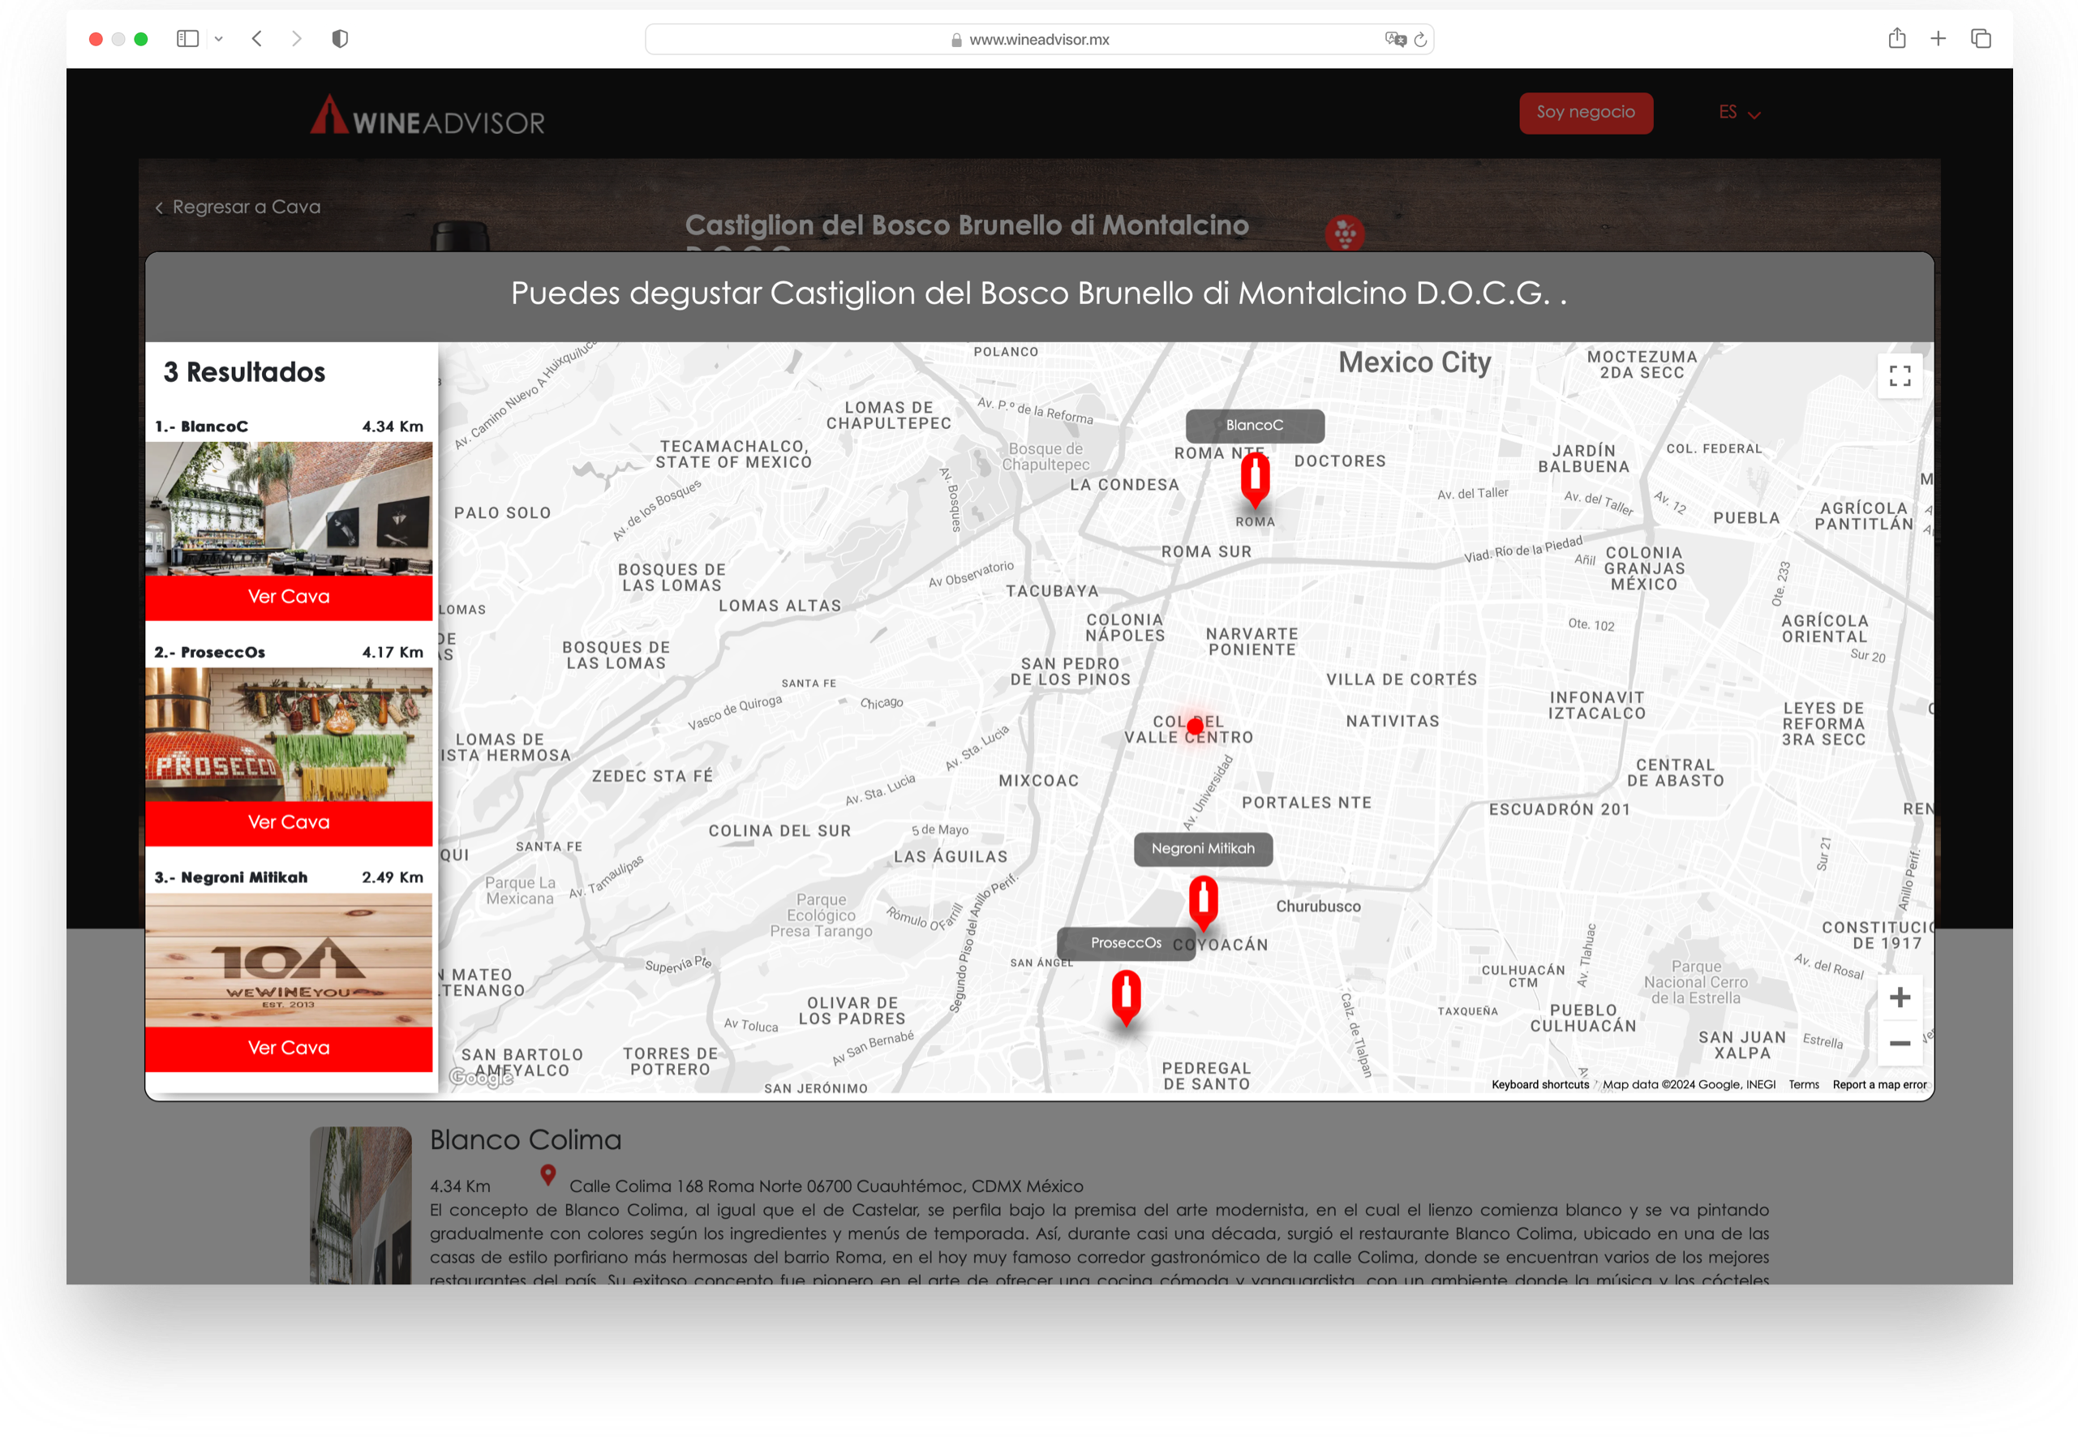Click the 2.49 Km distance beside Negroni Mitikah
Viewport: 2078px width, 1445px height.
pos(393,877)
